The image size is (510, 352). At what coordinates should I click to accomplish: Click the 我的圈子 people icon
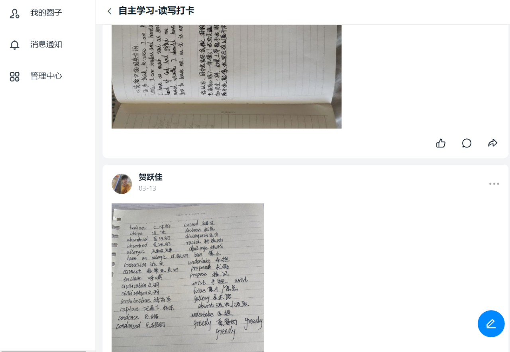click(15, 13)
